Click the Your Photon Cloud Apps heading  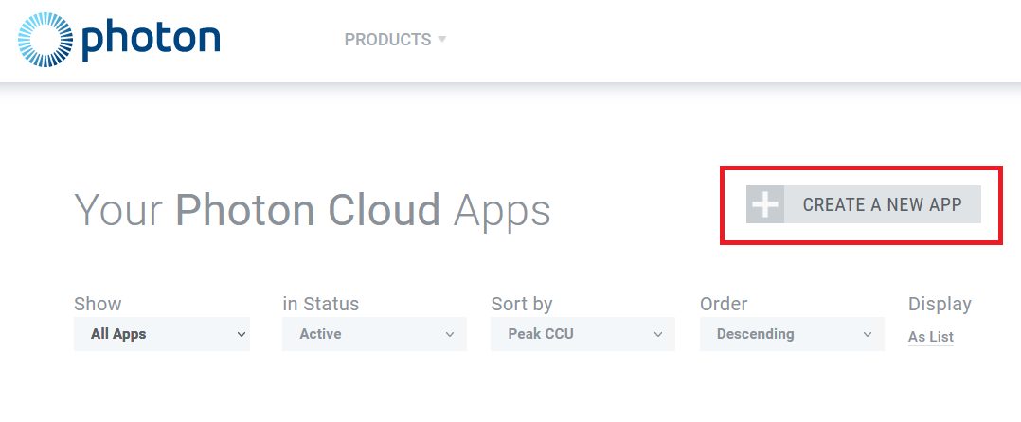pyautogui.click(x=313, y=210)
